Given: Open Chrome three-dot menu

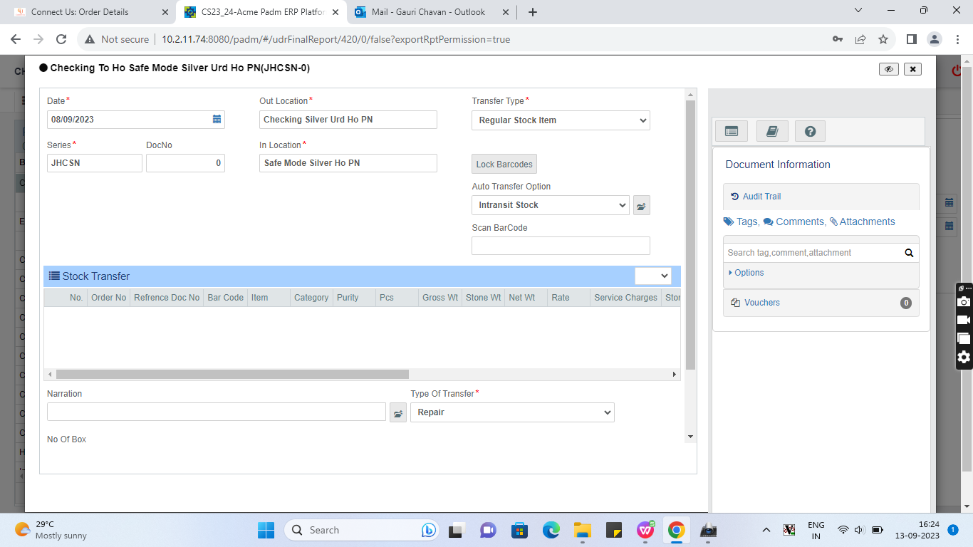Looking at the screenshot, I should click(x=958, y=39).
